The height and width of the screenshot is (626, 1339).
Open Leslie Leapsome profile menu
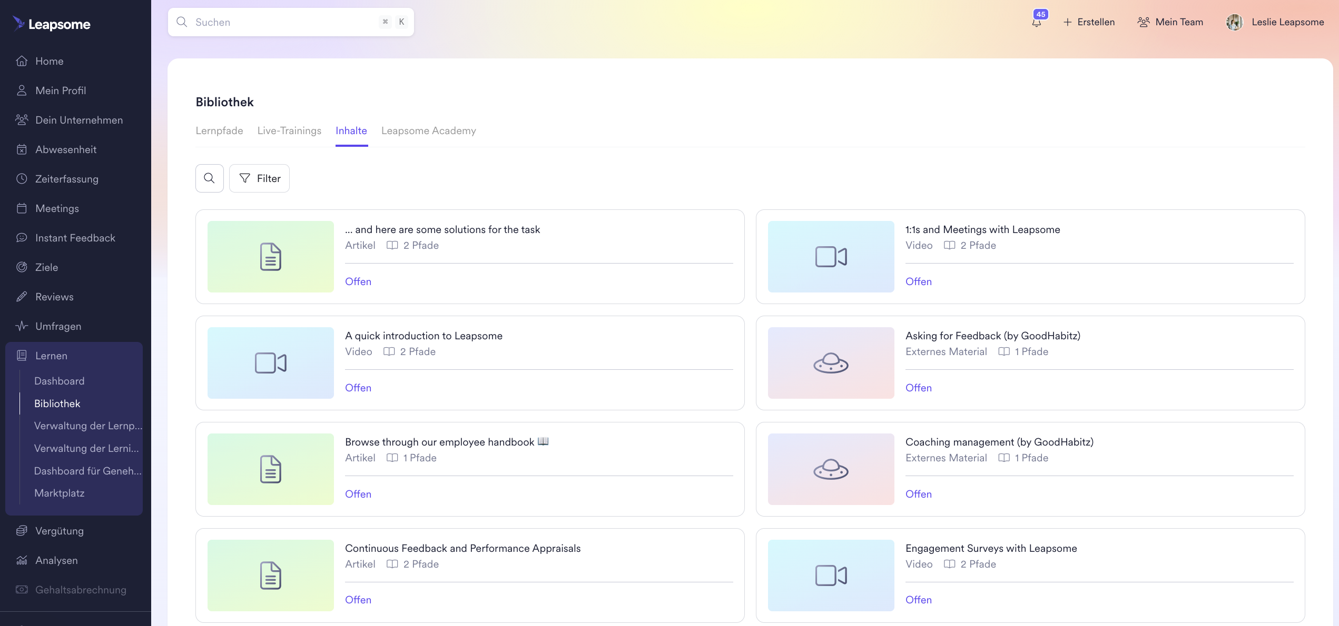tap(1275, 22)
